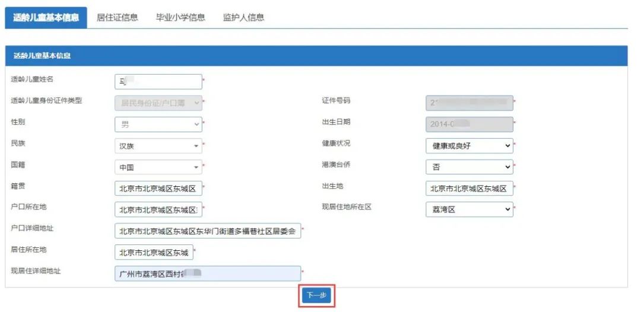The image size is (641, 312).
Task: Click the 出生地 input field
Action: tap(469, 189)
